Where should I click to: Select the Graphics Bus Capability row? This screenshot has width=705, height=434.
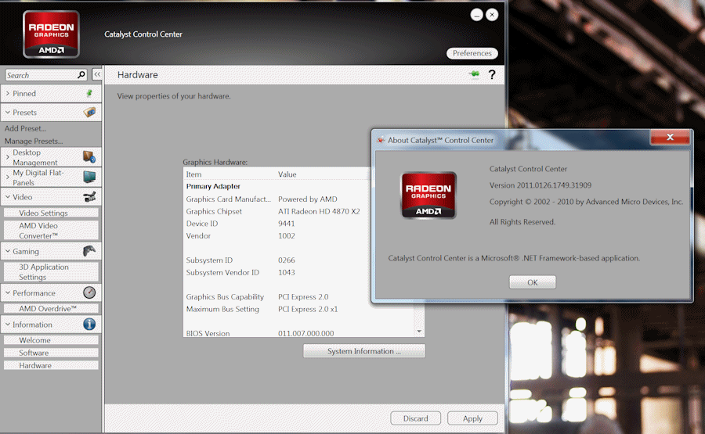tap(277, 296)
